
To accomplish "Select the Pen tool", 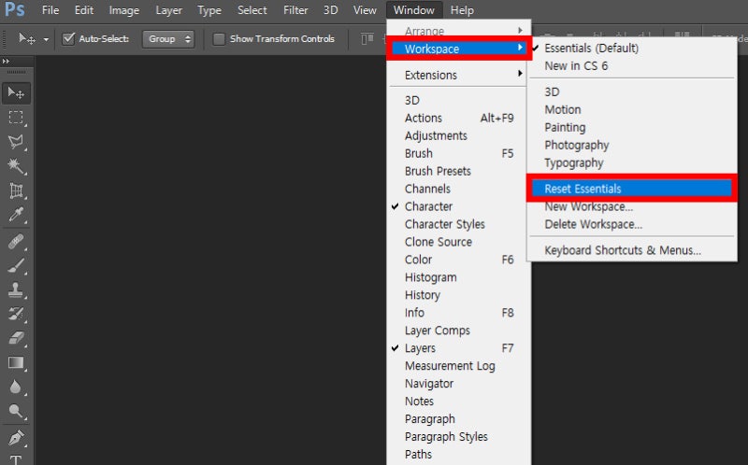I will (x=16, y=438).
